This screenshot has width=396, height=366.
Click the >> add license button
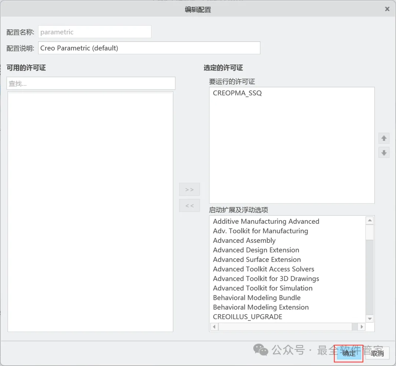(x=190, y=189)
